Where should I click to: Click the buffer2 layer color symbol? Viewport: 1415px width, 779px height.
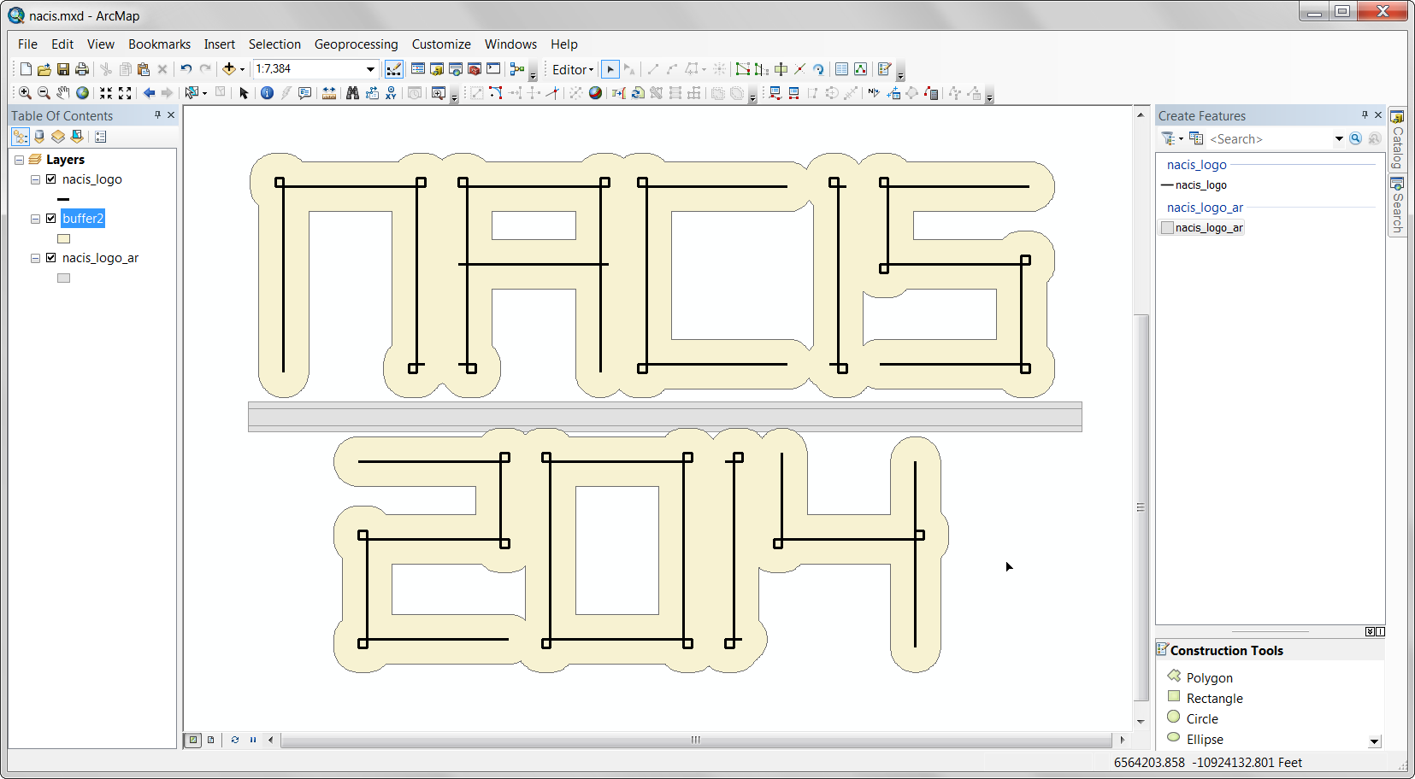point(63,239)
